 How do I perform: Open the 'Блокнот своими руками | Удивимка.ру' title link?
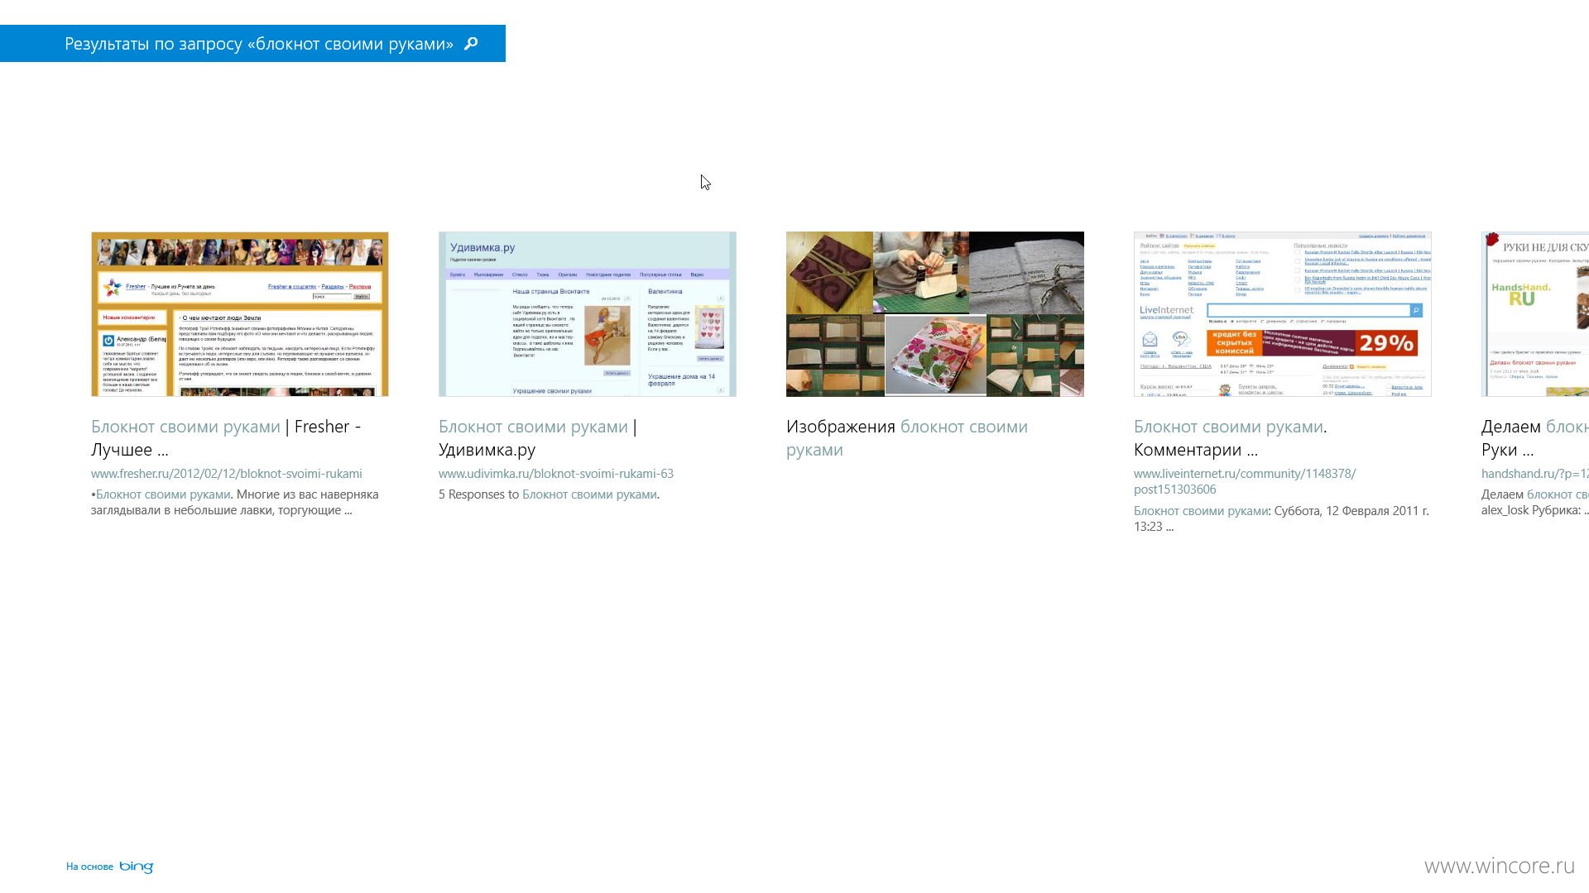538,438
